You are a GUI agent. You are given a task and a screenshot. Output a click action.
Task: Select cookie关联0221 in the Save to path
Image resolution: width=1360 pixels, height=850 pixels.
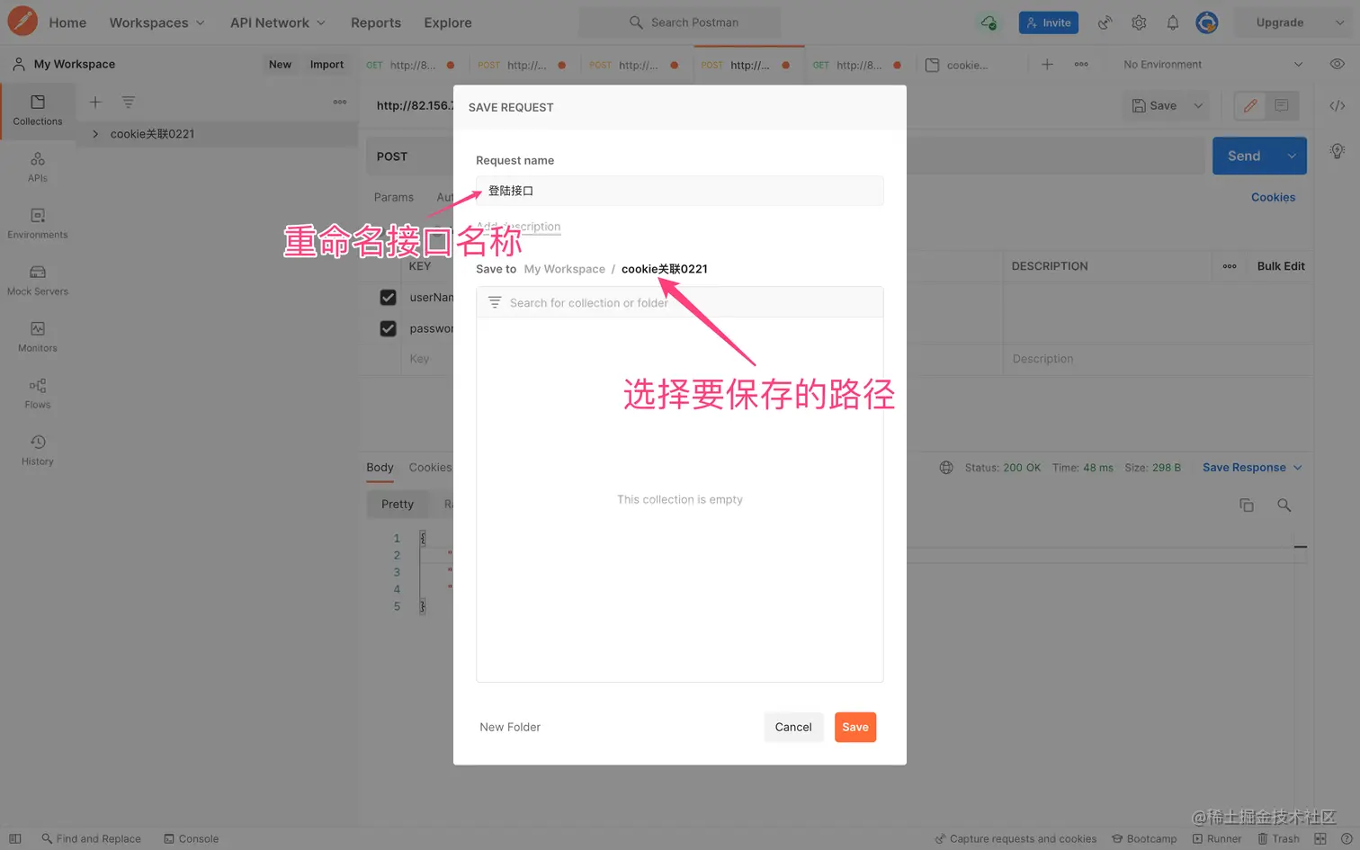(665, 269)
